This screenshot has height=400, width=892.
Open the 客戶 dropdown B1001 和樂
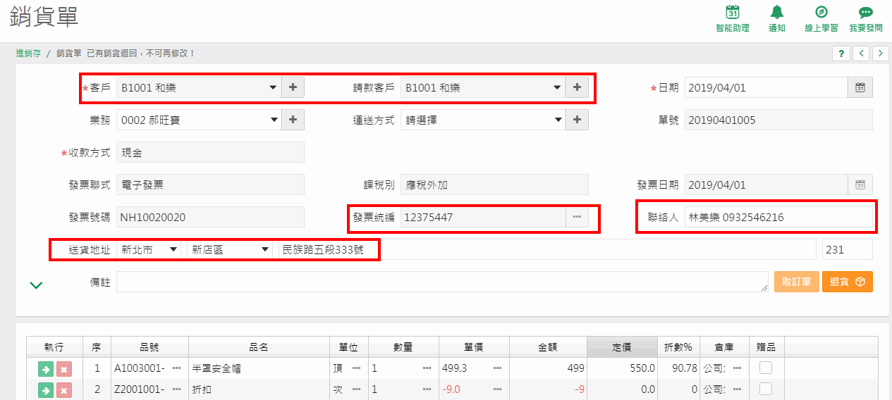coord(199,88)
